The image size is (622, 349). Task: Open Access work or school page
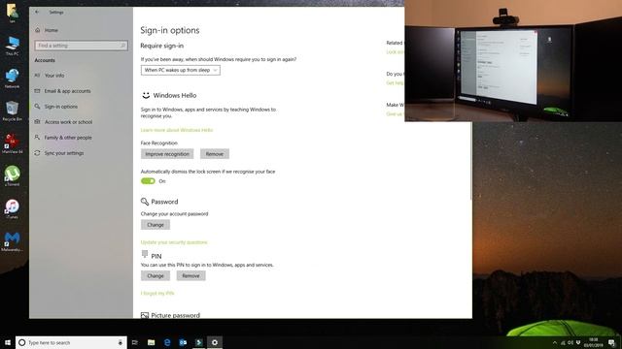68,122
